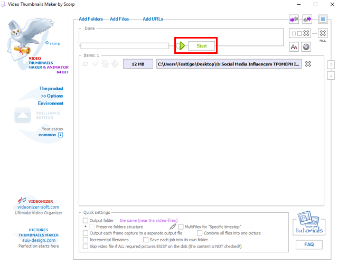This screenshot has width=338, height=264.
Task: Click the common status link
Action: click(x=47, y=135)
